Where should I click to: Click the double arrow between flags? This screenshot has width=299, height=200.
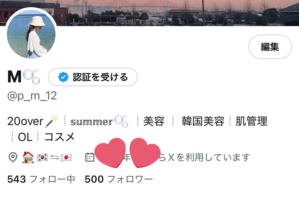click(54, 158)
